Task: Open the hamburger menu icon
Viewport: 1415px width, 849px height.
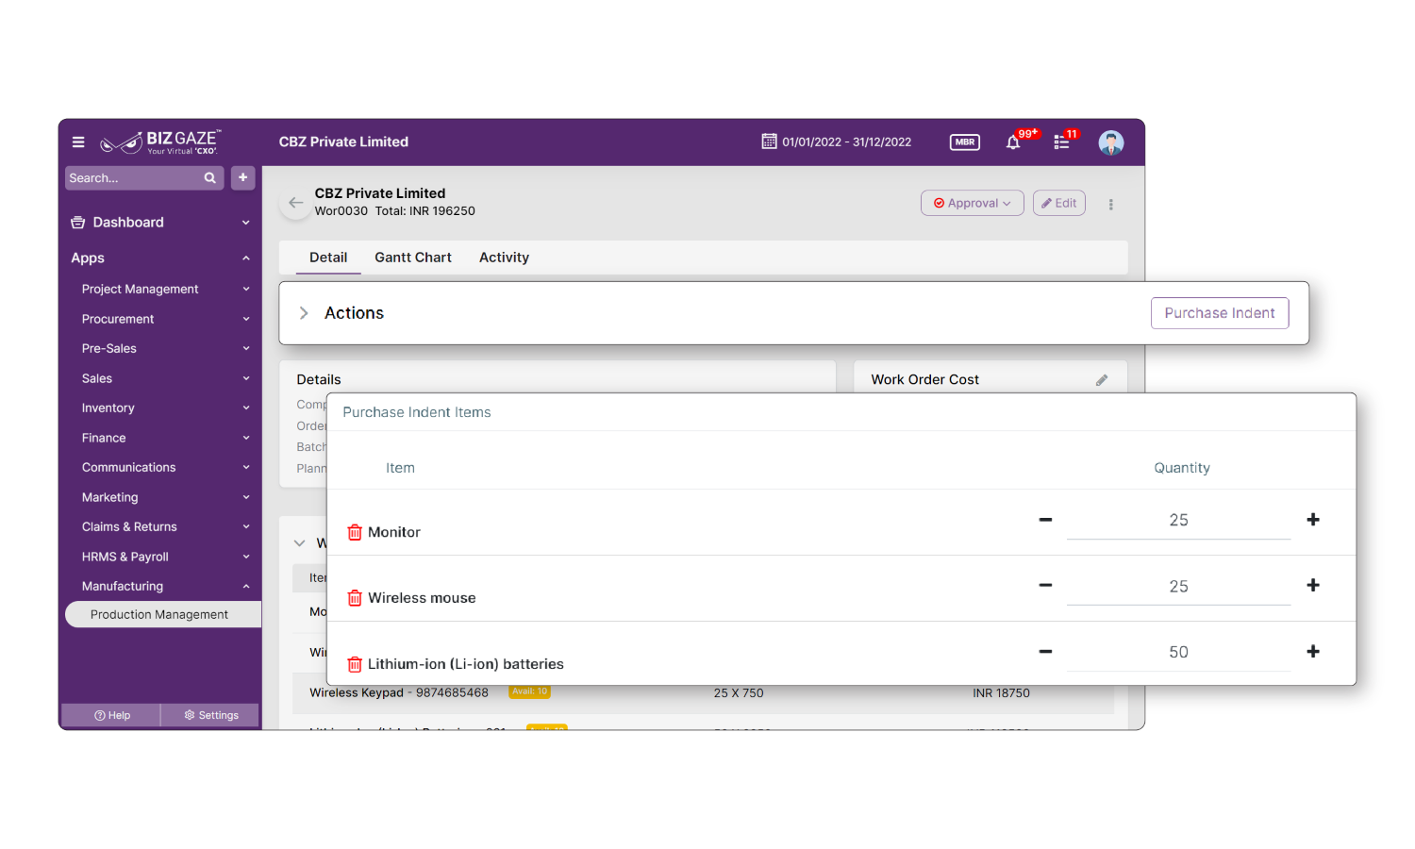Action: coord(78,142)
